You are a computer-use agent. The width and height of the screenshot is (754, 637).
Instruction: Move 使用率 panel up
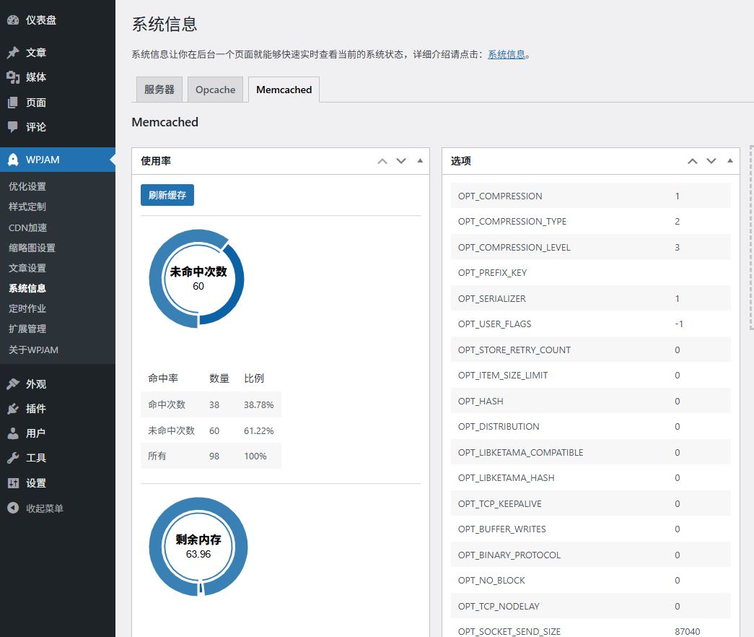pos(382,161)
